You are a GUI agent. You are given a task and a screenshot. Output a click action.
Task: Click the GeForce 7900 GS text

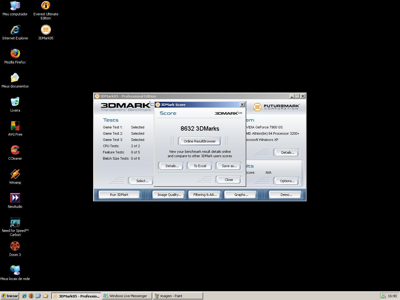(x=264, y=127)
